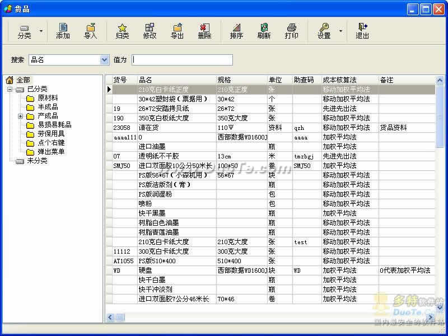Open the dropdown arrow next to 设置
Screen dimensions: 448x336
(341, 31)
